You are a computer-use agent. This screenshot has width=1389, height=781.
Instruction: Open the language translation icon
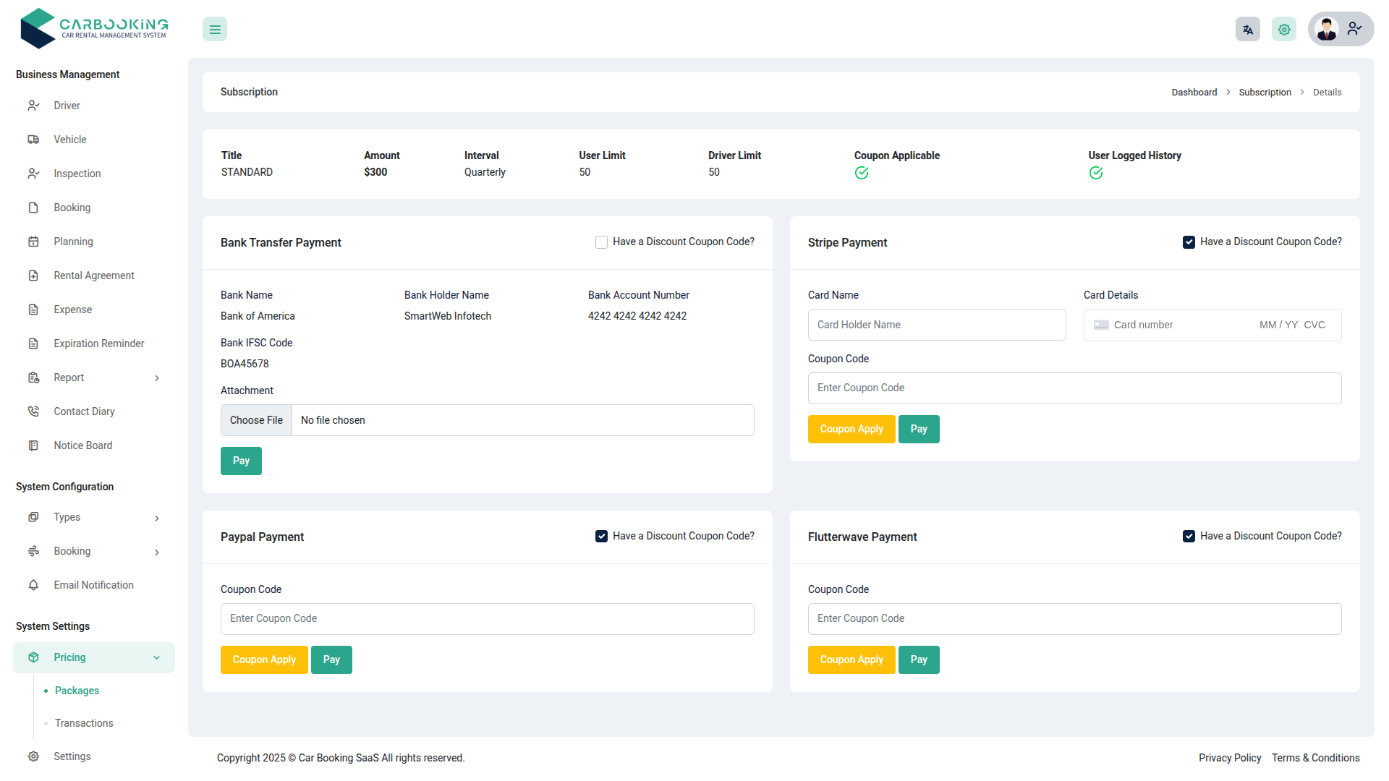[x=1247, y=29]
